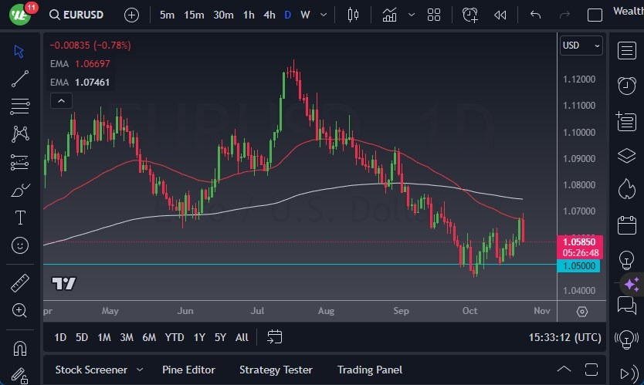This screenshot has height=385, width=644.
Task: Open the USD currency dropdown
Action: point(581,46)
